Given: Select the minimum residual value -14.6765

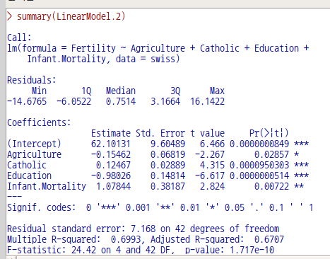Looking at the screenshot, I should (27, 101).
